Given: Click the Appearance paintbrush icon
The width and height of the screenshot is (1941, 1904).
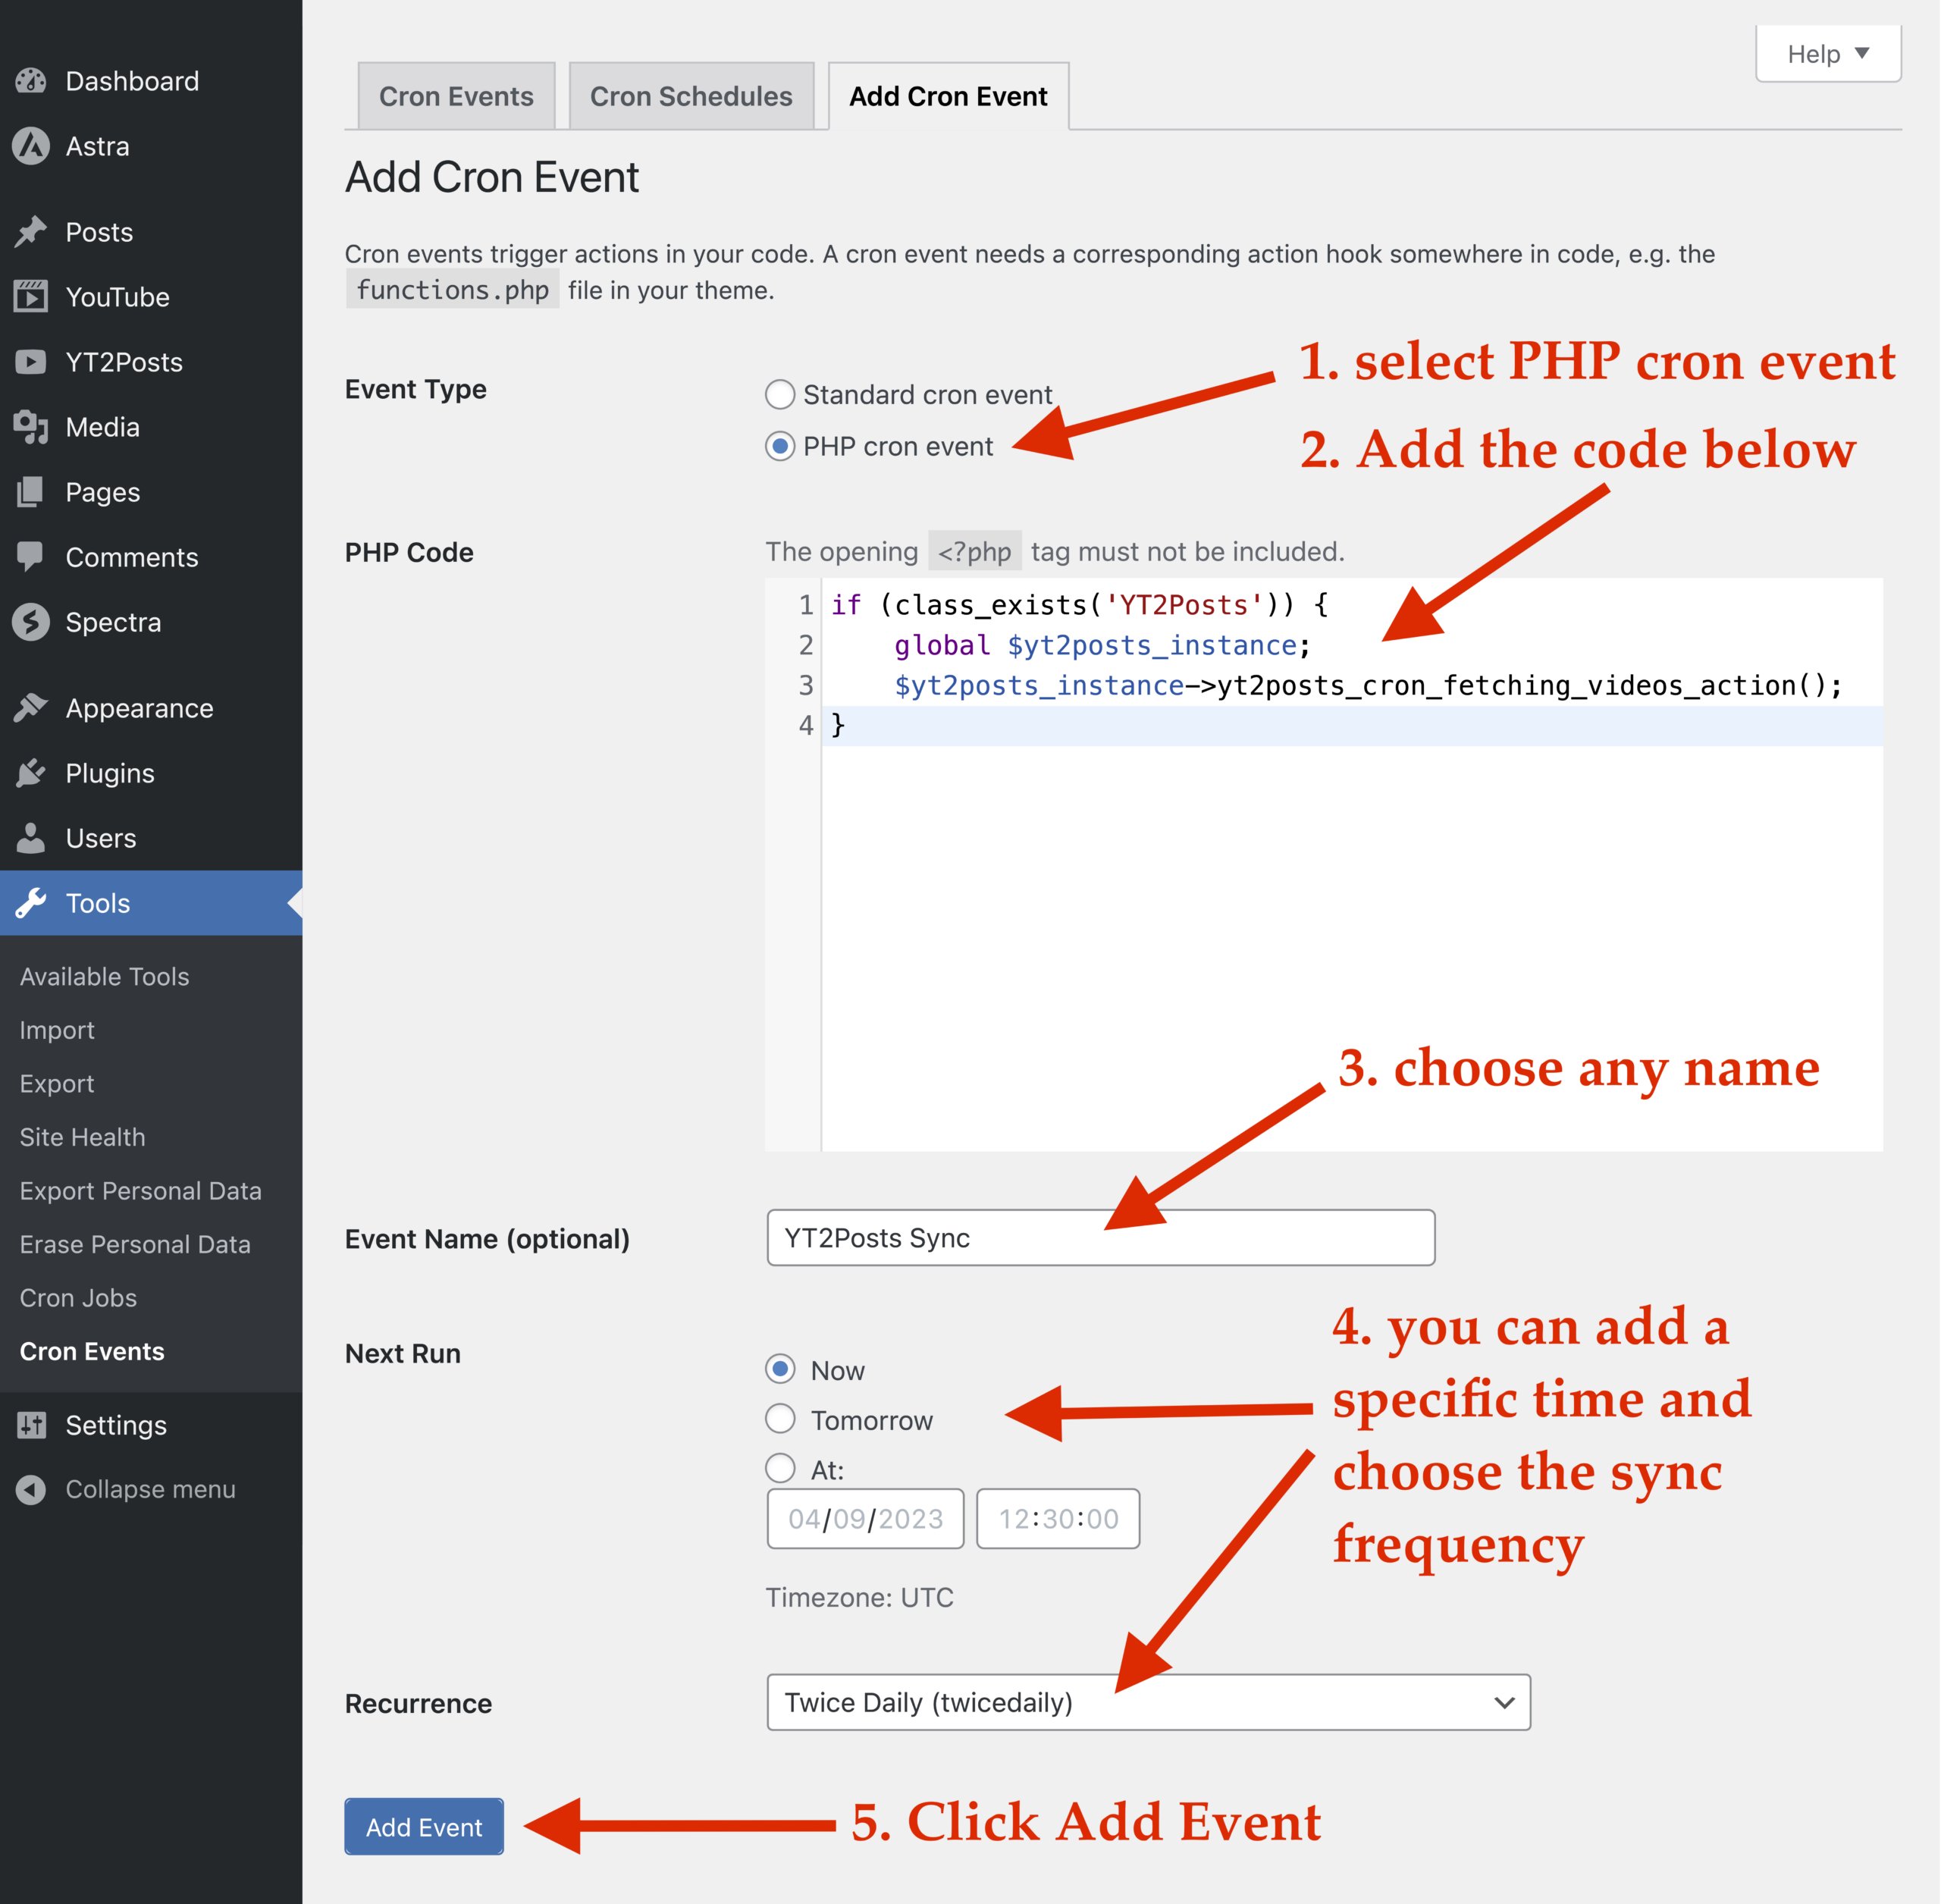Looking at the screenshot, I should pos(31,708).
